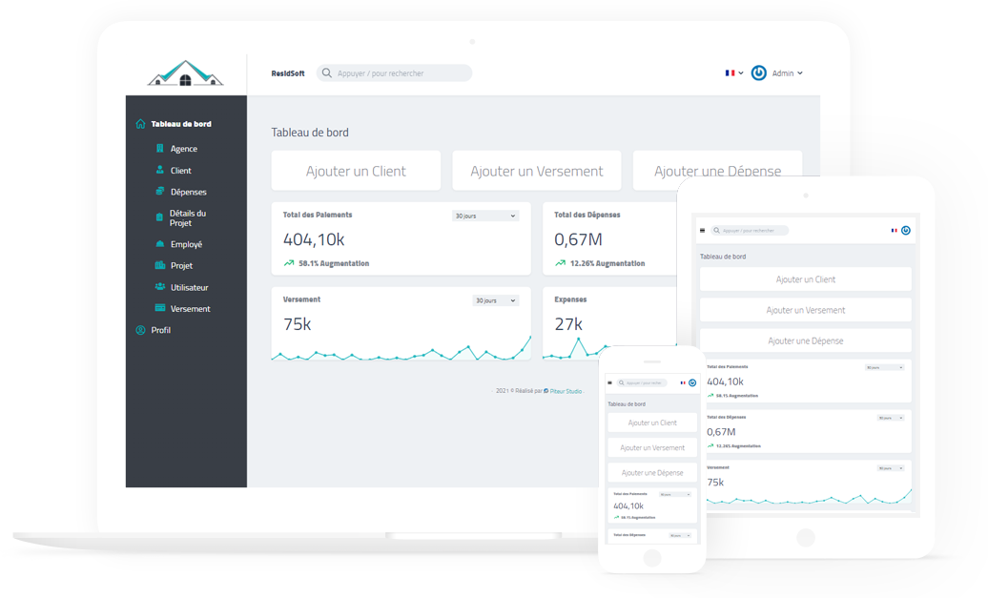Click Ajouter un Versement button on the tablet

coord(805,310)
